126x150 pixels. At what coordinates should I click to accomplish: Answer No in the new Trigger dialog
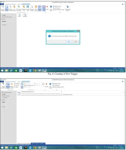[76, 42]
